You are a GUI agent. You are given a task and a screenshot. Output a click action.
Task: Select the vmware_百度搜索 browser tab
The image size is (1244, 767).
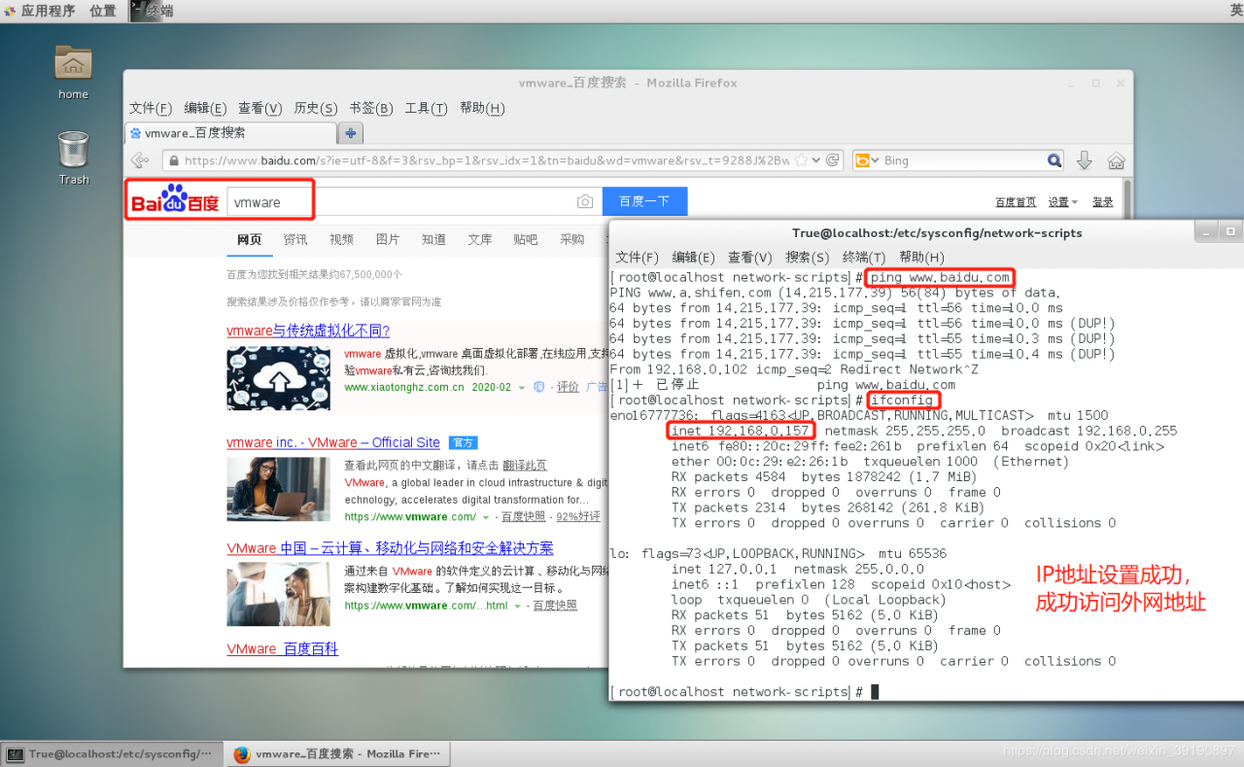[x=231, y=133]
